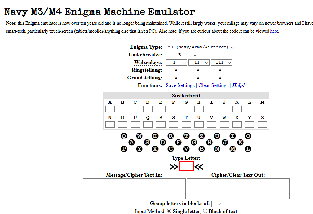This screenshot has width=313, height=214.
Task: Click the X key on Enigma keyboard
Action: pyautogui.click(x=155, y=149)
